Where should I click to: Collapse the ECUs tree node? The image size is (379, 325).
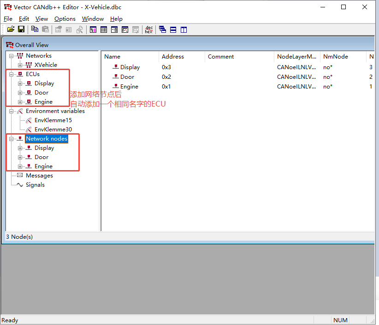tap(12, 74)
